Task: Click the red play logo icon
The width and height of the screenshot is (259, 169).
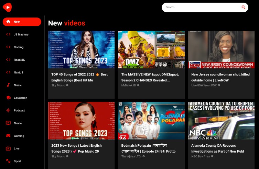Action: [7, 7]
